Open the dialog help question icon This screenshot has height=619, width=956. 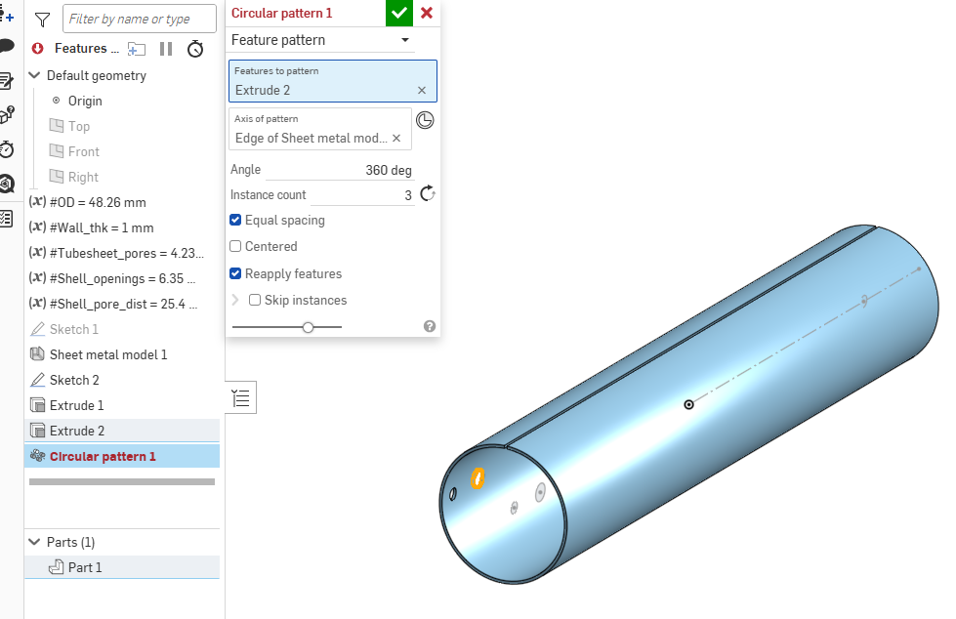[430, 326]
